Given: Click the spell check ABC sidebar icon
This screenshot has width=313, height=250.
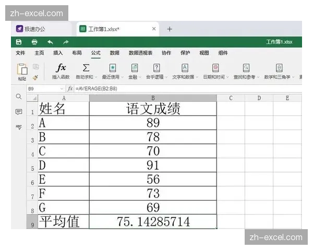Looking at the screenshot, I should click(19, 127).
